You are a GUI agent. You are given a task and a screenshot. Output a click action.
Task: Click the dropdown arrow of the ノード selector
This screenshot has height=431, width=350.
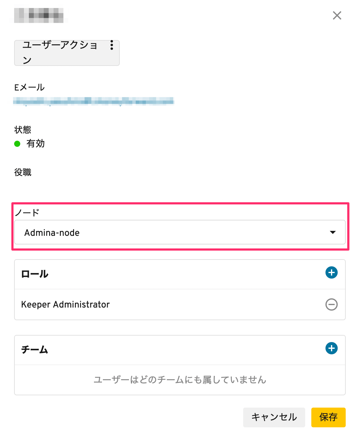(x=332, y=232)
